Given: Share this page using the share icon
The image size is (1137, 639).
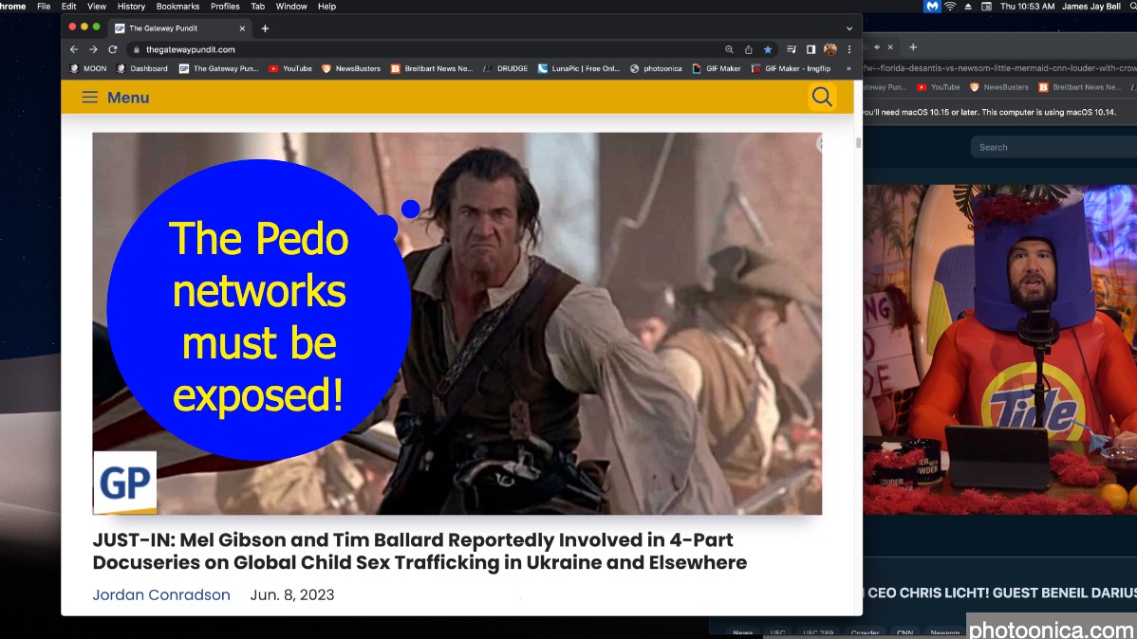Looking at the screenshot, I should pyautogui.click(x=748, y=49).
